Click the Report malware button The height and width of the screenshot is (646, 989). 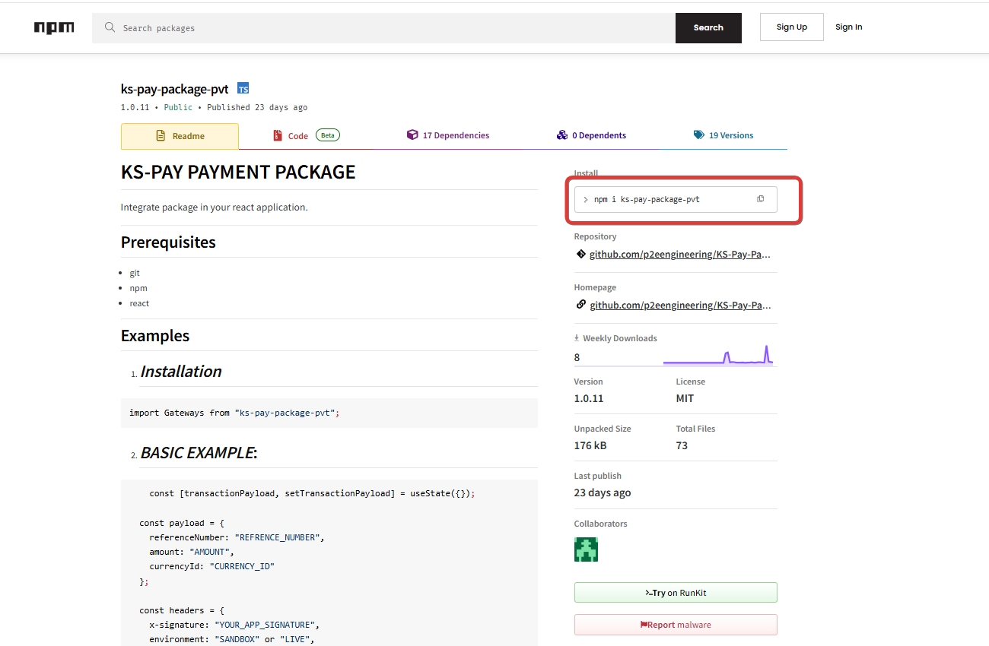pyautogui.click(x=676, y=625)
